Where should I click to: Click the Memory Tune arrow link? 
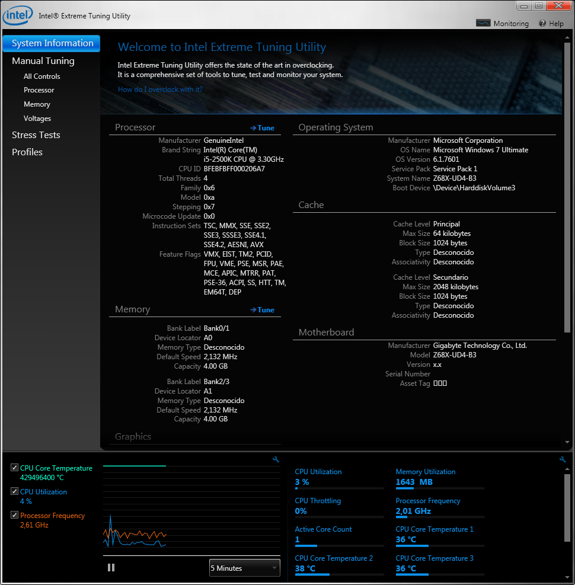(x=262, y=310)
